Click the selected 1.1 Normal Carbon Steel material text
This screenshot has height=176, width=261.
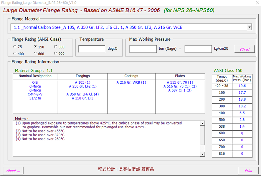coord(98,27)
